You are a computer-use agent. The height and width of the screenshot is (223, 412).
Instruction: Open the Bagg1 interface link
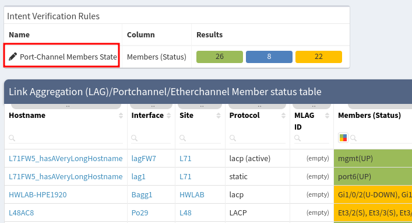pyautogui.click(x=142, y=194)
